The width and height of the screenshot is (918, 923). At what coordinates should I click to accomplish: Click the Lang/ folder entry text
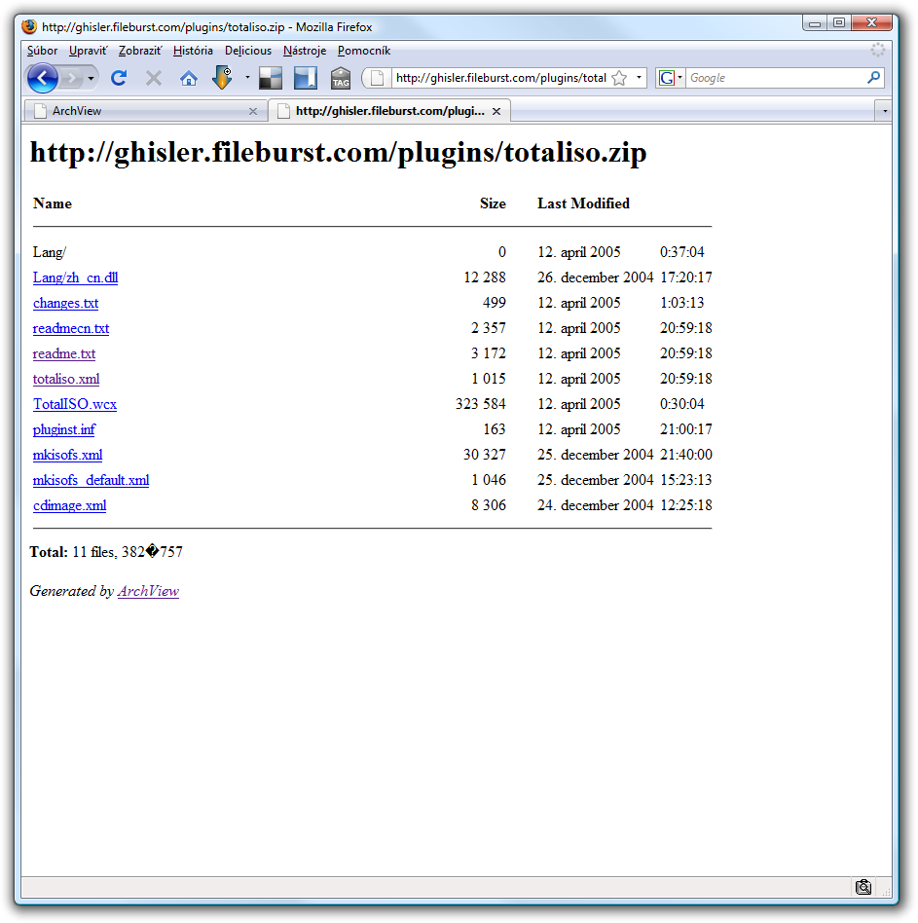tap(50, 252)
